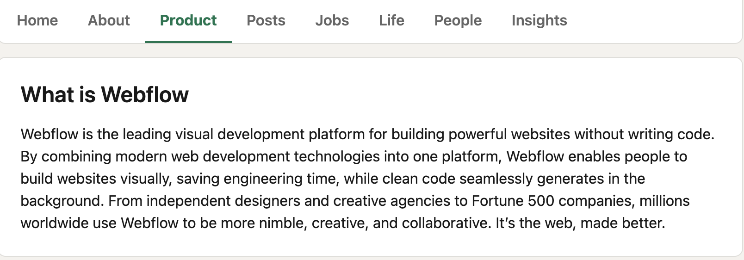Click the "What is Webflow" heading

105,95
